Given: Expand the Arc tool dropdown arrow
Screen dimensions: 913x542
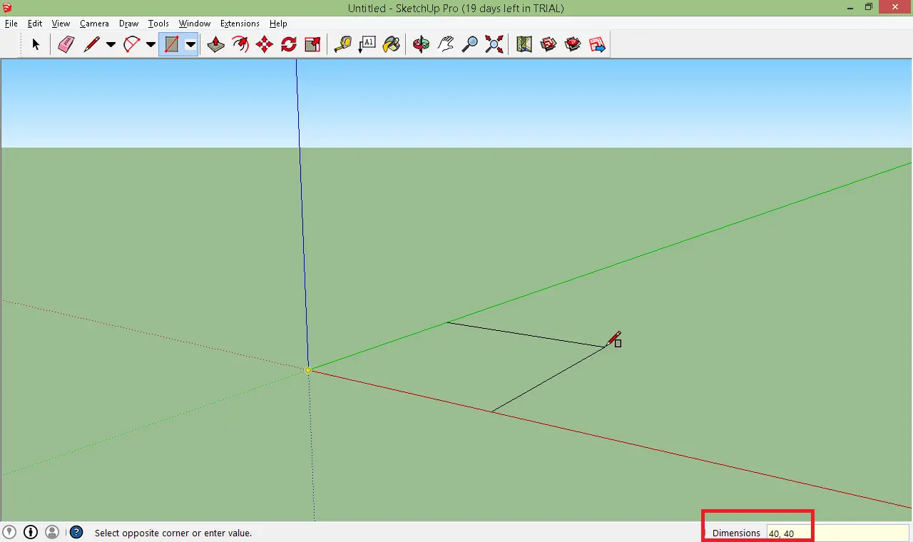Looking at the screenshot, I should 151,44.
